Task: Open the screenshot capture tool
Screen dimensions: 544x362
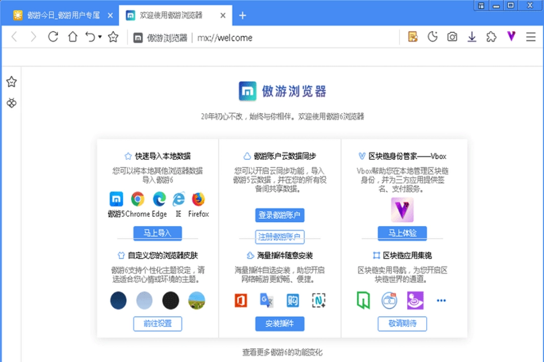Action: (452, 37)
